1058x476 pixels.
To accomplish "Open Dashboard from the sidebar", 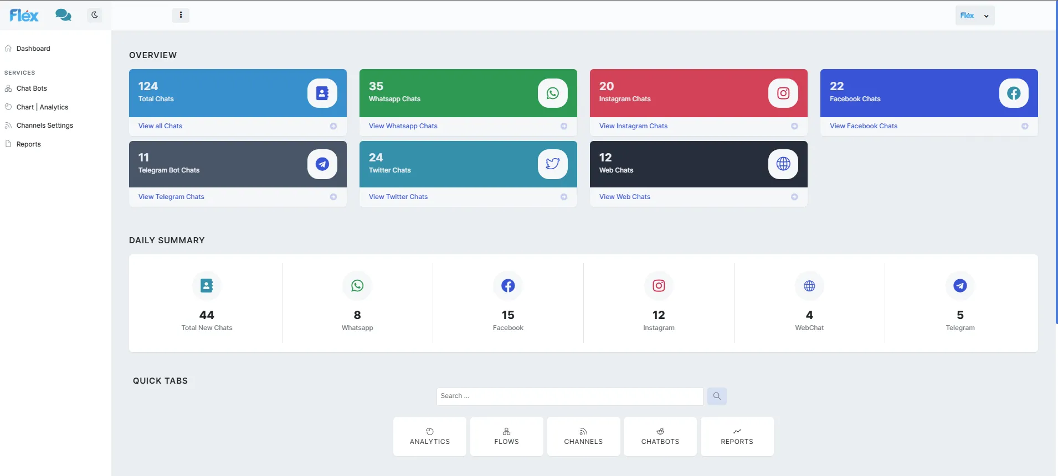I will click(x=33, y=49).
